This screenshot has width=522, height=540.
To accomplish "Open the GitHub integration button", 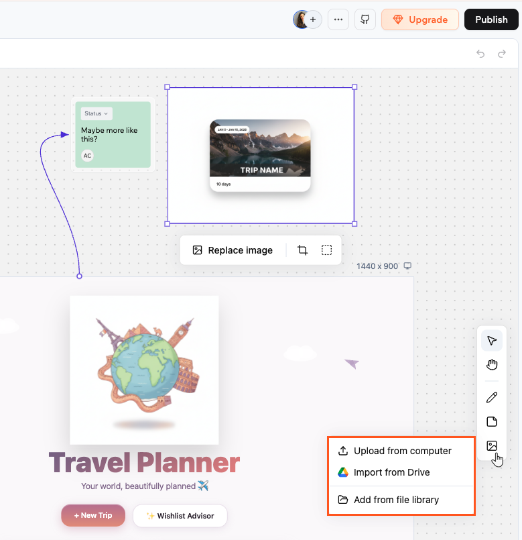I will coord(365,19).
